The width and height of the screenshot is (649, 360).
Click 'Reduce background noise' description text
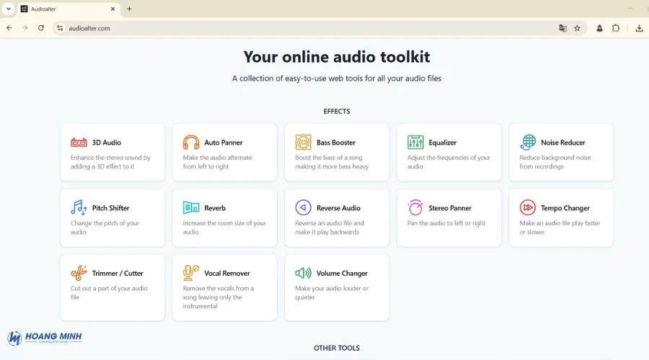click(x=555, y=158)
